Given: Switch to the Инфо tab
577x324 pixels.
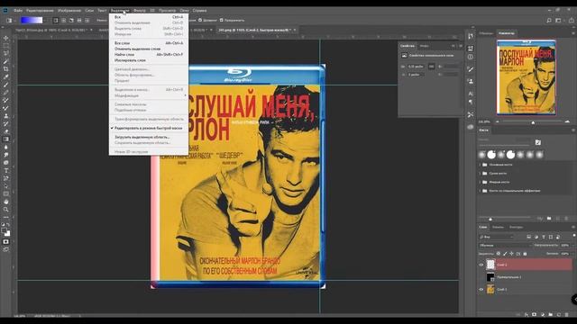Looking at the screenshot, I should click(425, 46).
